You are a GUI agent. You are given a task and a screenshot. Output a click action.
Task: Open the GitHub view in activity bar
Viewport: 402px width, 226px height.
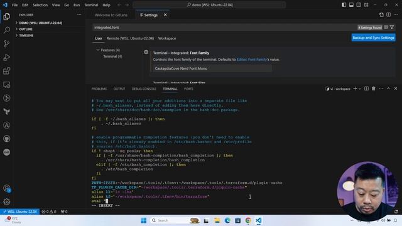tap(7, 139)
